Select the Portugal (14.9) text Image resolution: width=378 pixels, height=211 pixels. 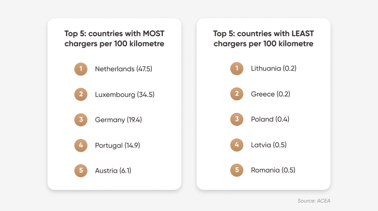(x=117, y=145)
